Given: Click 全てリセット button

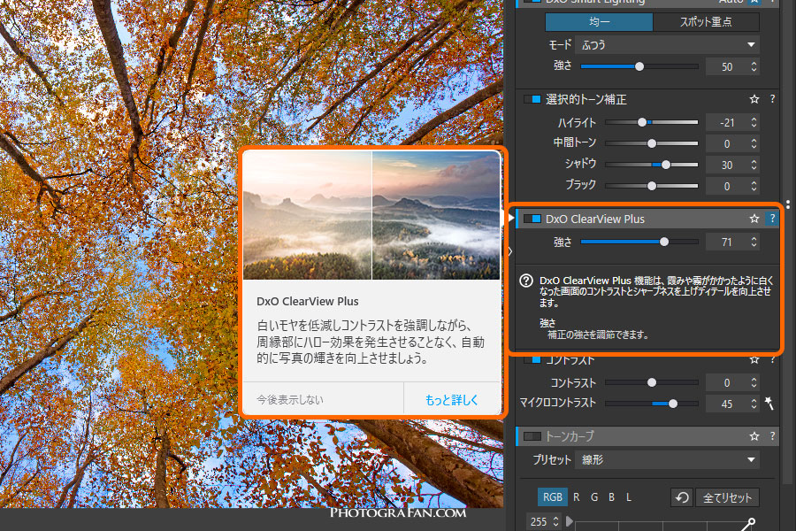Looking at the screenshot, I should tap(727, 497).
